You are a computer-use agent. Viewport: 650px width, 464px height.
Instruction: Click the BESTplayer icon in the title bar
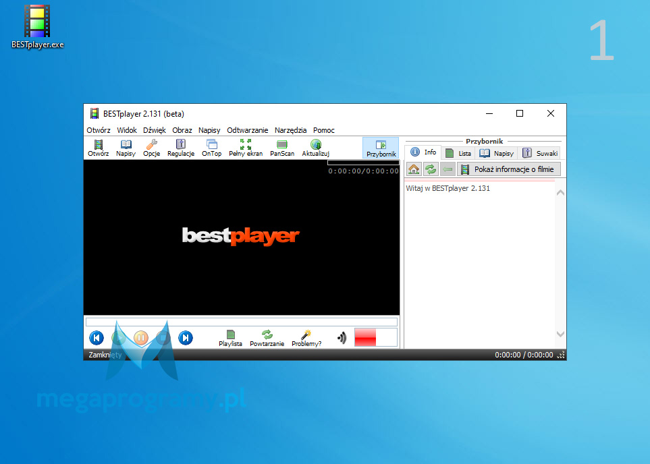[x=94, y=113]
